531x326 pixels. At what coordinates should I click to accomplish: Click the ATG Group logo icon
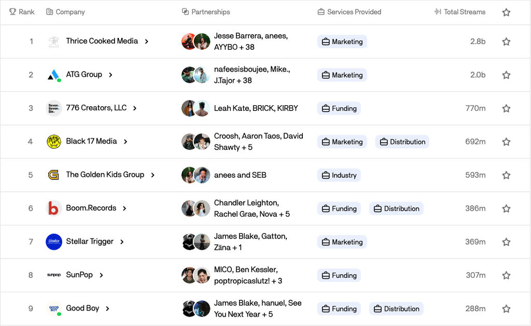click(54, 75)
